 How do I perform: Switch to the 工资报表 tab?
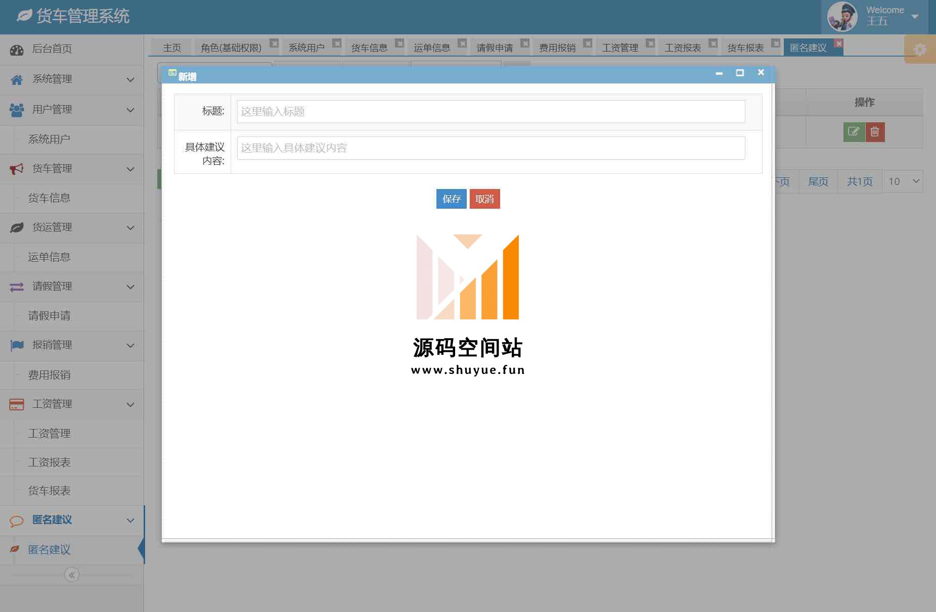(683, 48)
